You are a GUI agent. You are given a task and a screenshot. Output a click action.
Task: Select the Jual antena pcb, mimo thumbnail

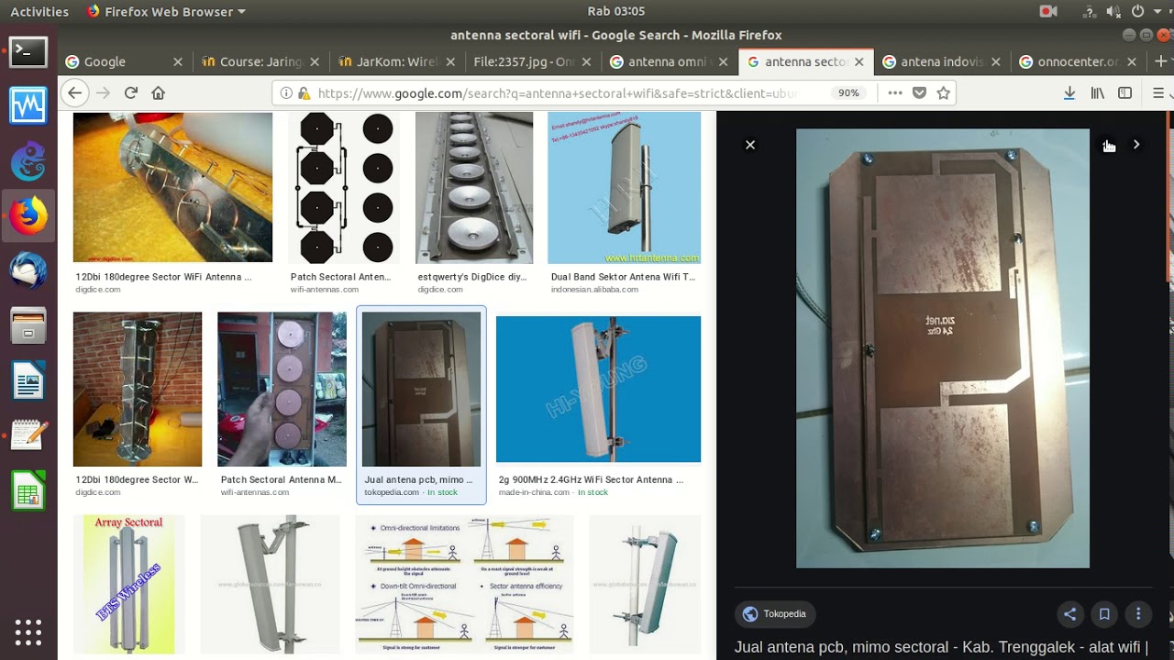[421, 389]
